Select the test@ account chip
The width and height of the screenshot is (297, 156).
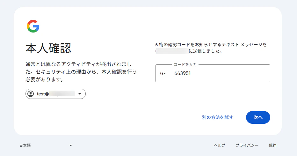pos(55,94)
